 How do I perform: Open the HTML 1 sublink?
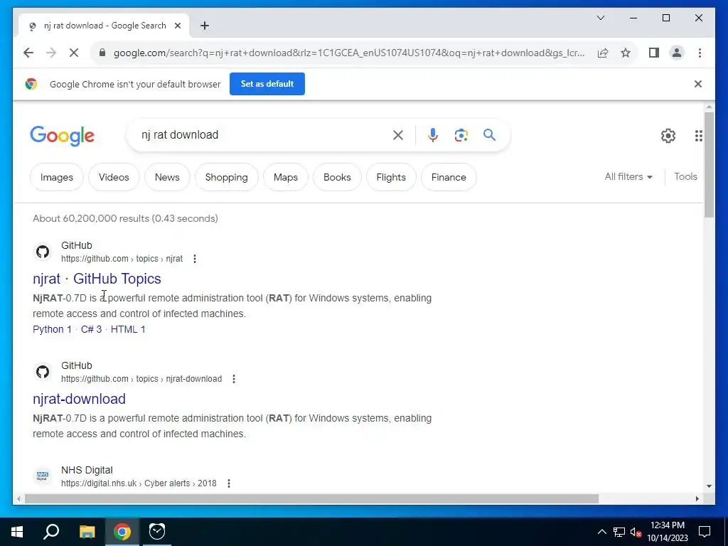click(128, 329)
